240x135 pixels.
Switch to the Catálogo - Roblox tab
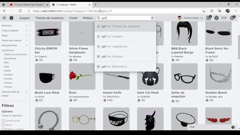click(x=71, y=5)
